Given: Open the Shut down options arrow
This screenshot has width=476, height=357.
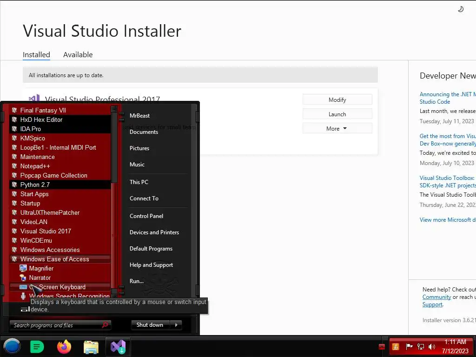Looking at the screenshot, I should [176, 325].
